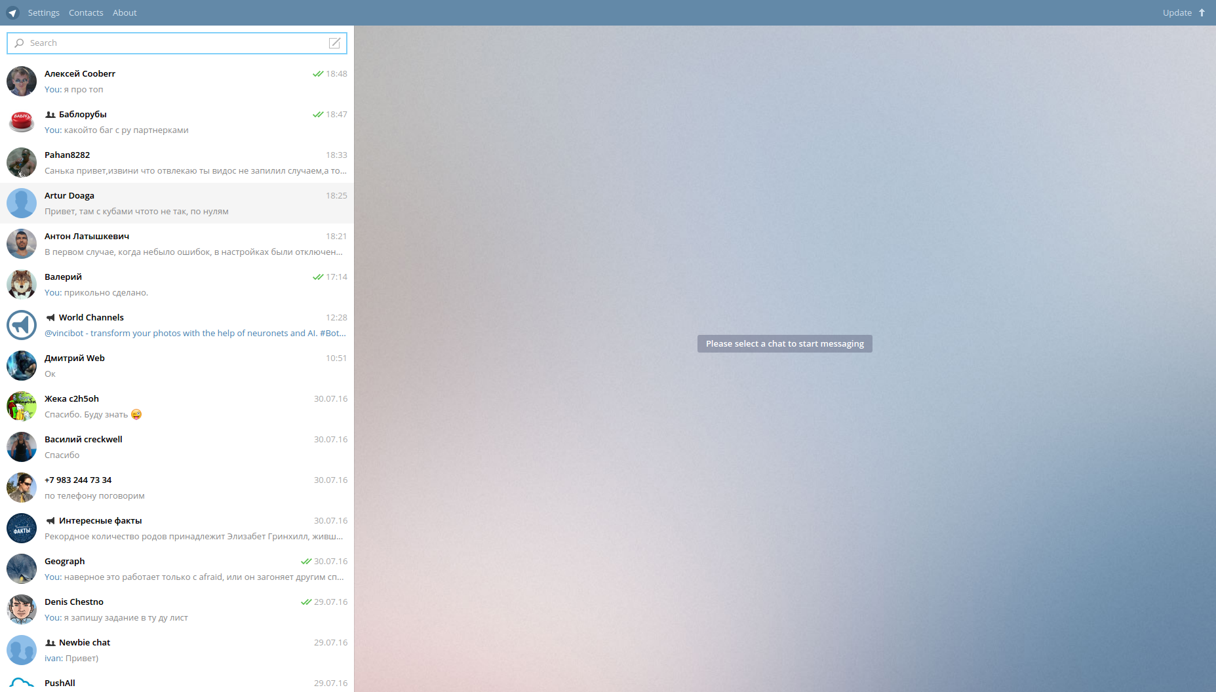Open chat with Жека c2h5oh
Viewport: 1216px width, 692px height.
(x=177, y=406)
